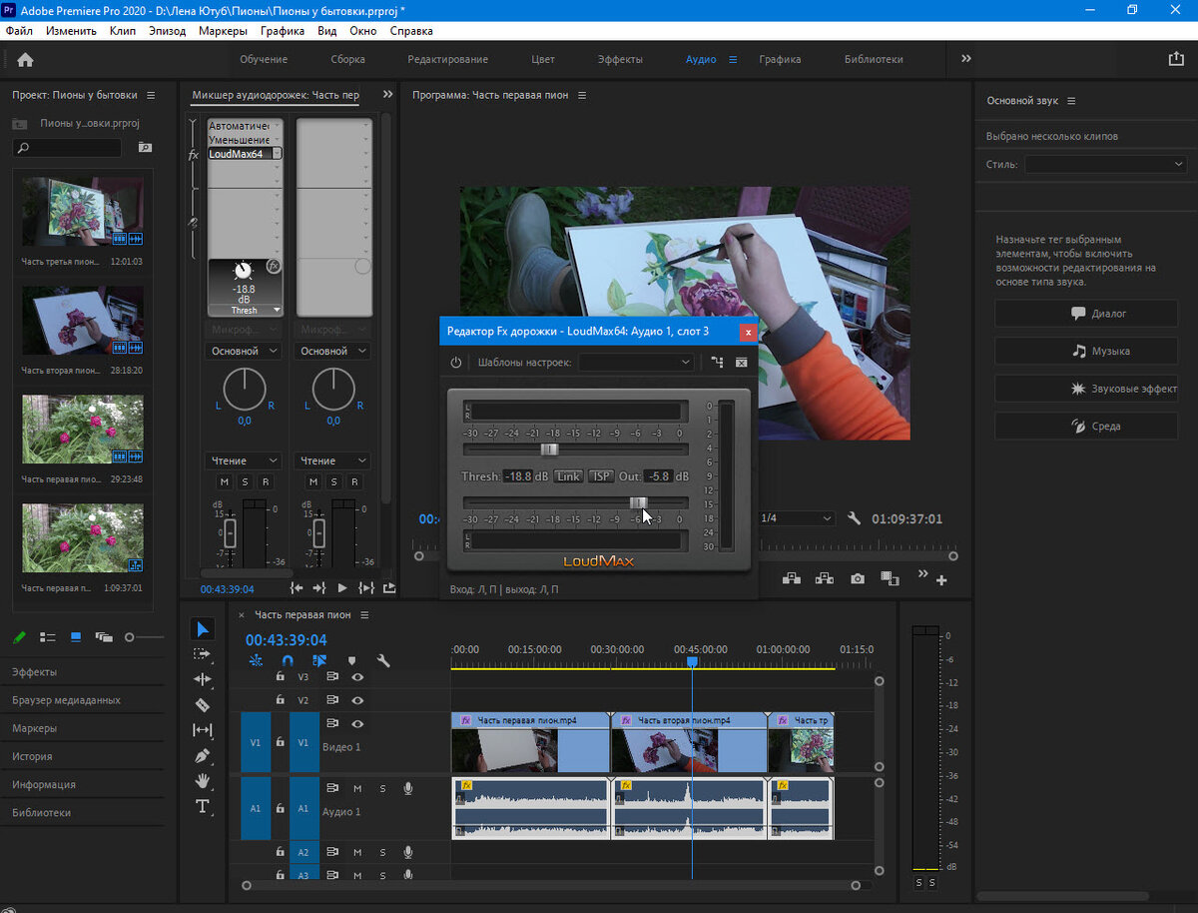Click the channel map icon in Fx editor
The image size is (1198, 913).
pos(717,363)
